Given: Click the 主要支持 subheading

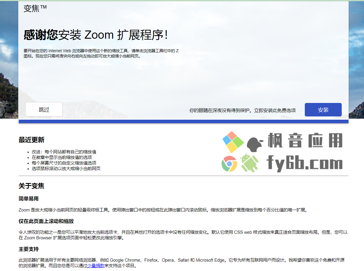Looking at the screenshot, I should [28, 249].
